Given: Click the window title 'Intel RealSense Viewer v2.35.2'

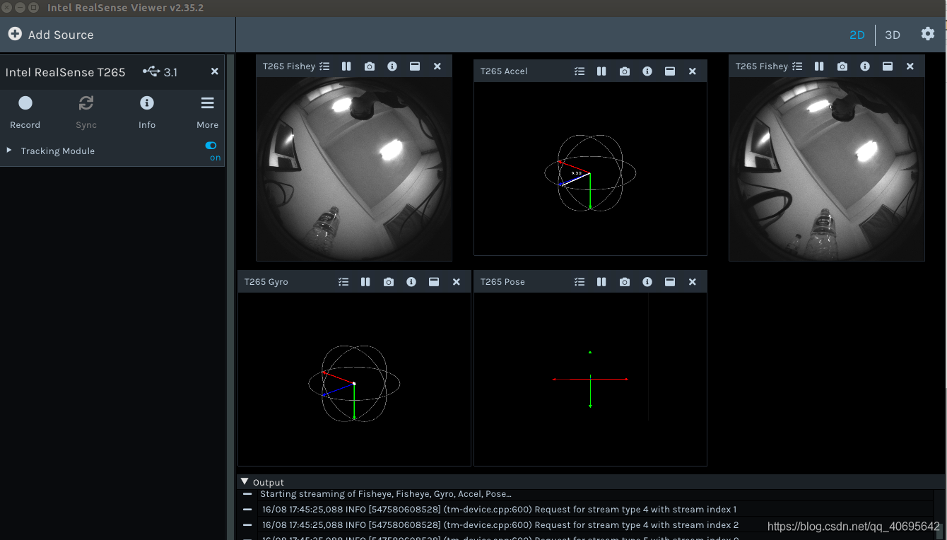Looking at the screenshot, I should 125,8.
